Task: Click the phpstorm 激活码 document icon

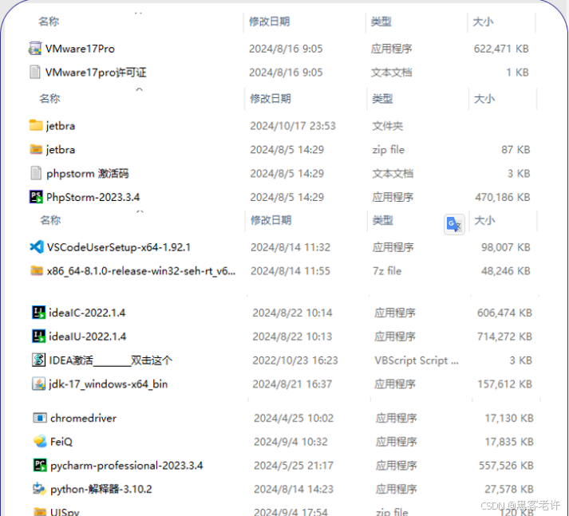Action: 36,173
